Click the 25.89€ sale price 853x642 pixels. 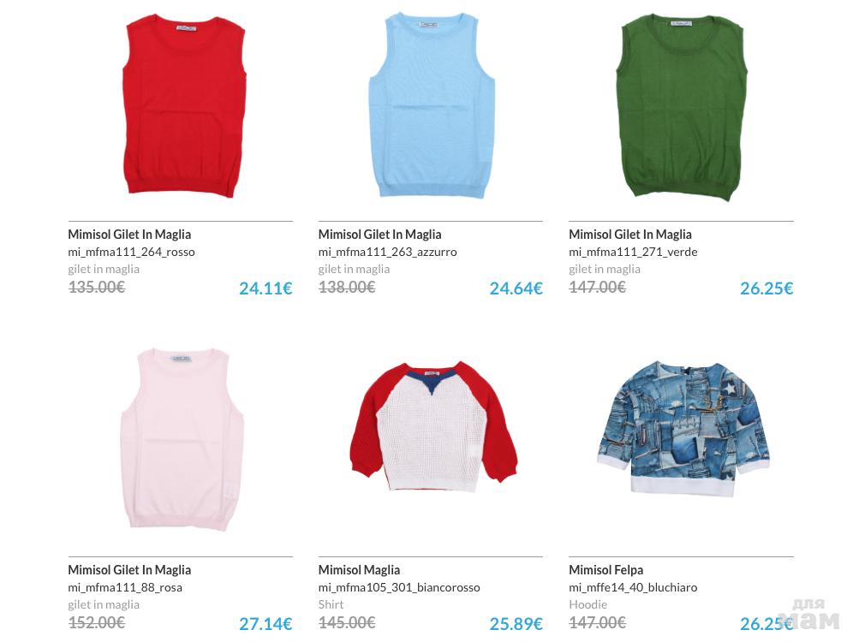(x=516, y=623)
